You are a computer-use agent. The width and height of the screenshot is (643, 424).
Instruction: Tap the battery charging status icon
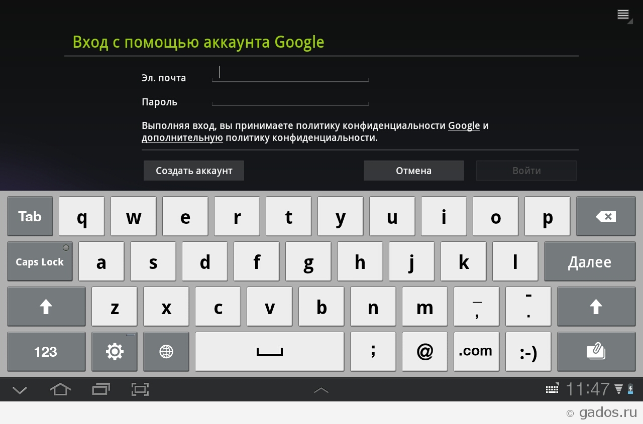(630, 389)
